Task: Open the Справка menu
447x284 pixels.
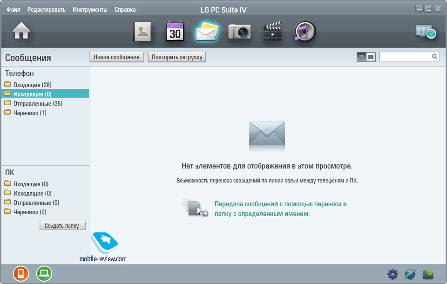Action: point(125,9)
